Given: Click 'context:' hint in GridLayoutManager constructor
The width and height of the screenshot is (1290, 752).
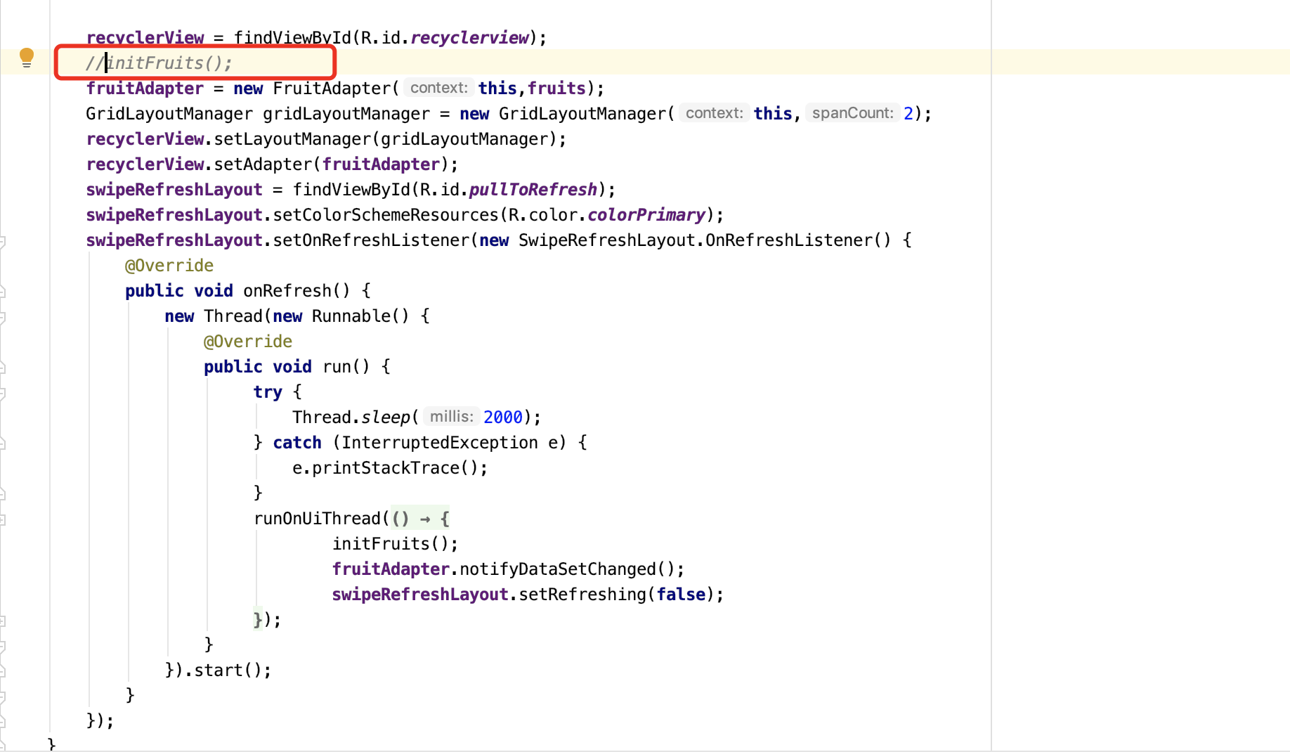Looking at the screenshot, I should [x=714, y=113].
